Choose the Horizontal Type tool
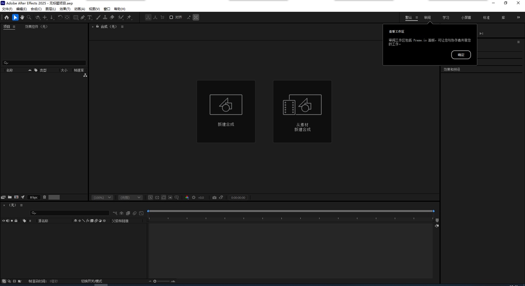Viewport: 525px width, 286px height. coord(90,17)
